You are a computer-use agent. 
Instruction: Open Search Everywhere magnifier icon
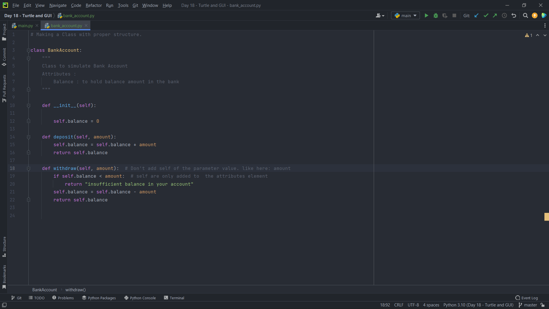[x=525, y=15]
